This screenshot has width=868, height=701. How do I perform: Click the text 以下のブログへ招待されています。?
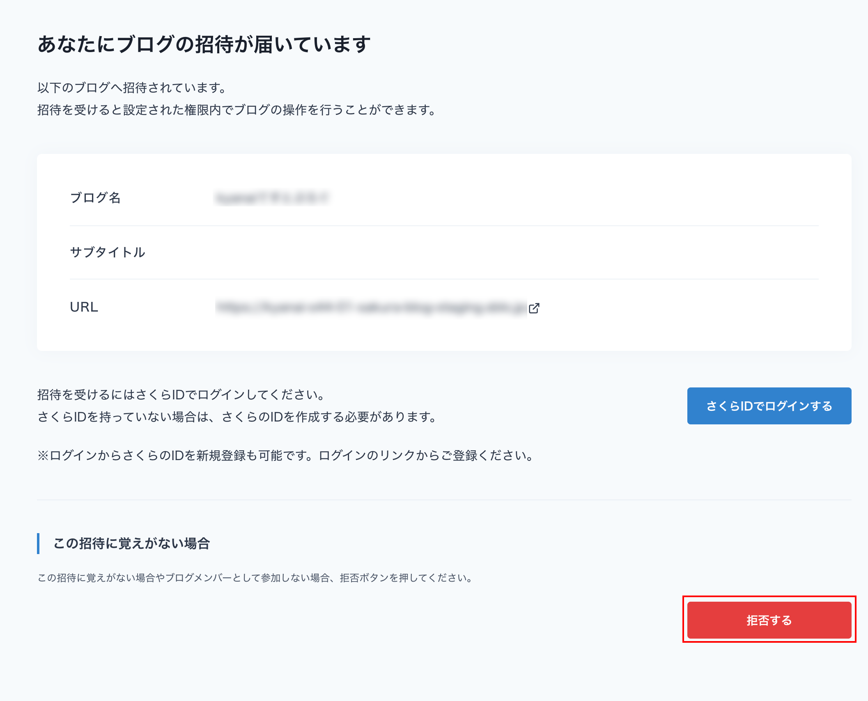[x=132, y=87]
